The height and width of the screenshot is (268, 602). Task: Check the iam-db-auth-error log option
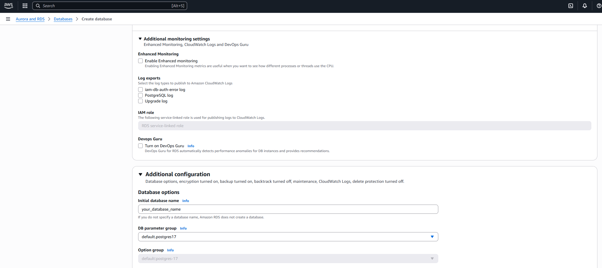click(140, 90)
